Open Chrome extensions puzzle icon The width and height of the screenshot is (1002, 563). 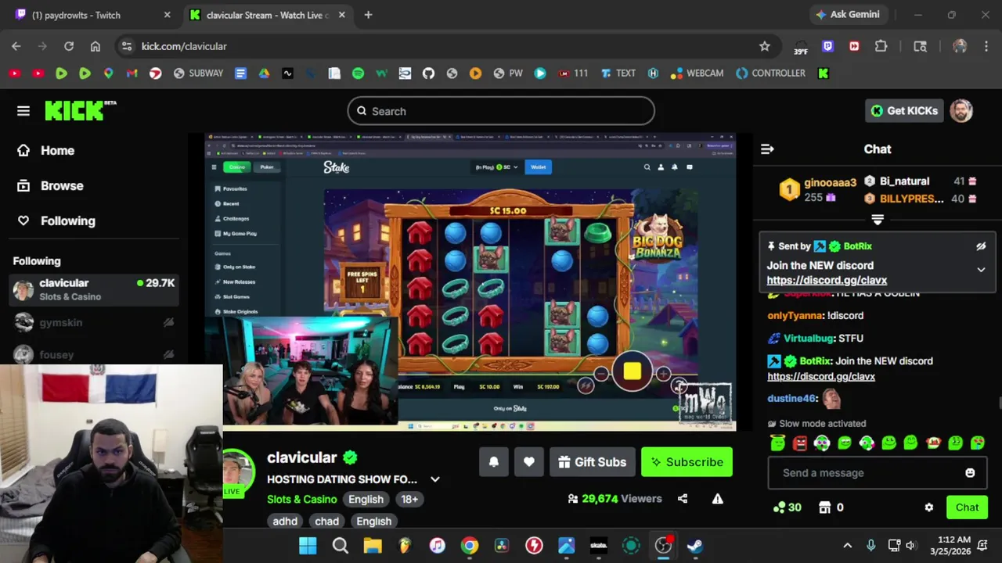click(881, 46)
